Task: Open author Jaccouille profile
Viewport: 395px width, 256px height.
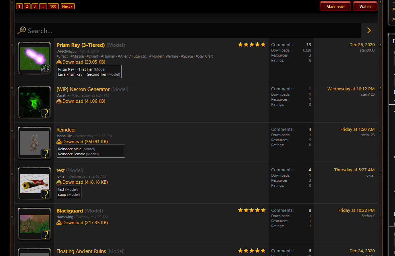Action: pyautogui.click(x=64, y=136)
